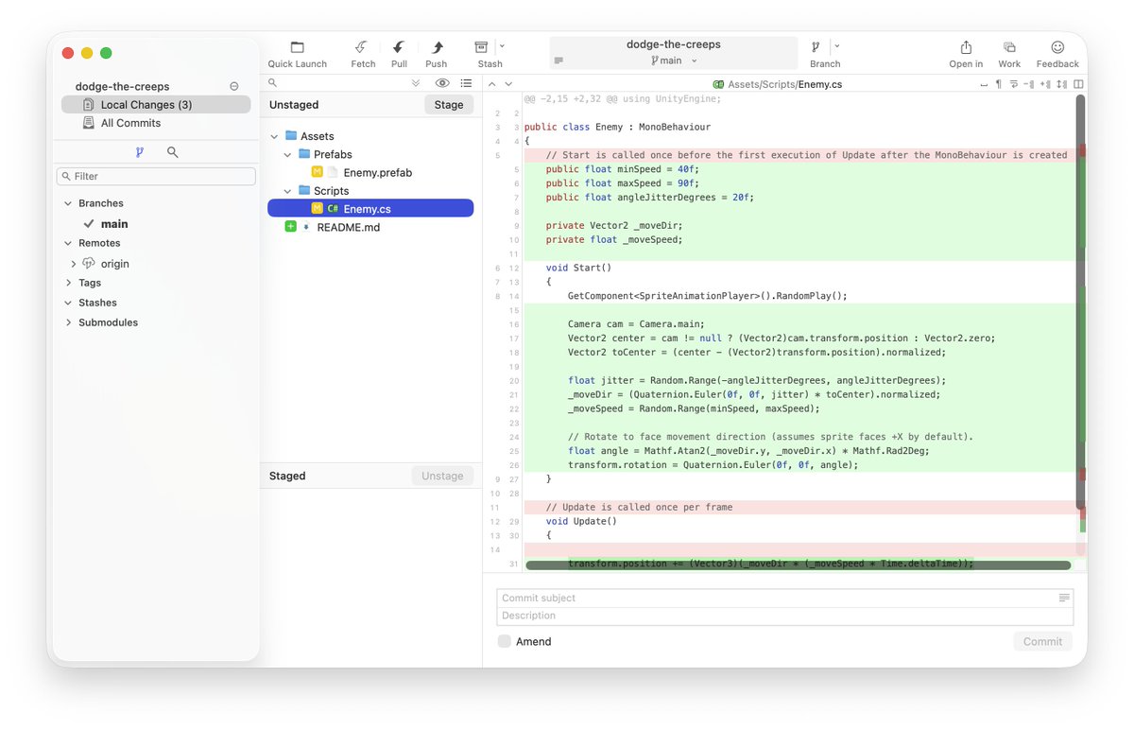Open the commit message history icon

[x=1064, y=598]
